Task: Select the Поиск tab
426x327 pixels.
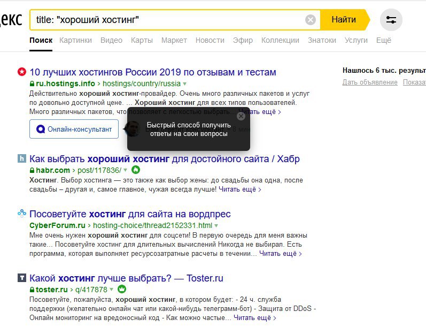Action: click(41, 40)
